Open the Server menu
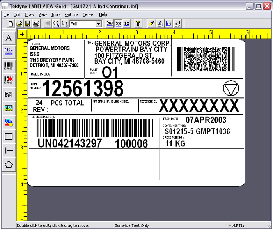This screenshot has width=273, height=230. 89,14
